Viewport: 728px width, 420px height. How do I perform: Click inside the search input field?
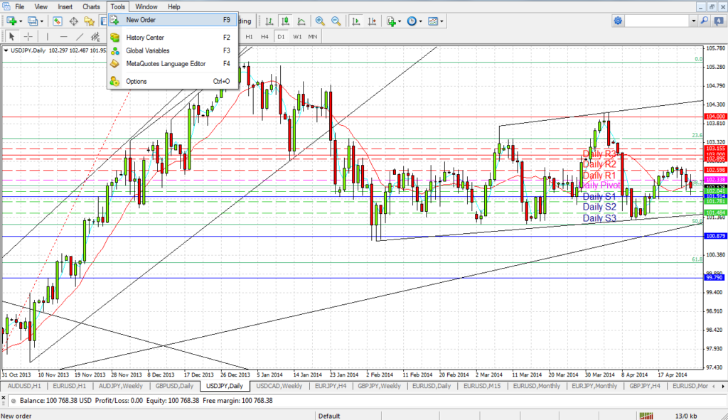[658, 21]
